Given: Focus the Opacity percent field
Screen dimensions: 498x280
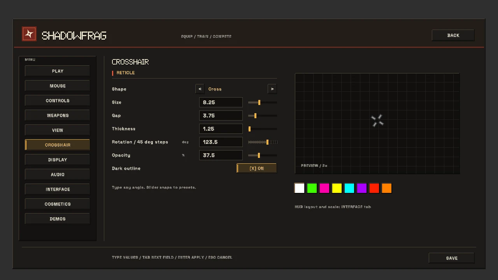Looking at the screenshot, I should coord(221,155).
